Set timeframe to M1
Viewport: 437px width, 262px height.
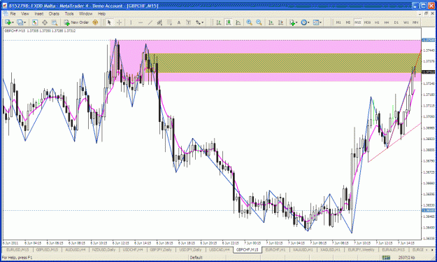click(338, 22)
